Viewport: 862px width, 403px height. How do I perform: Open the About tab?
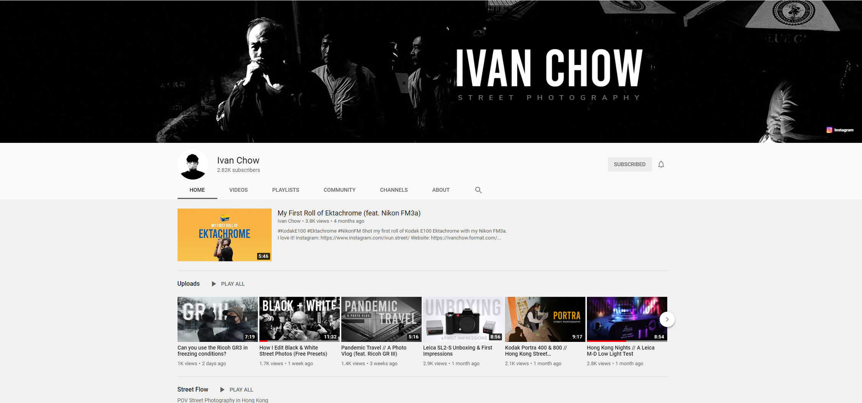click(x=441, y=190)
